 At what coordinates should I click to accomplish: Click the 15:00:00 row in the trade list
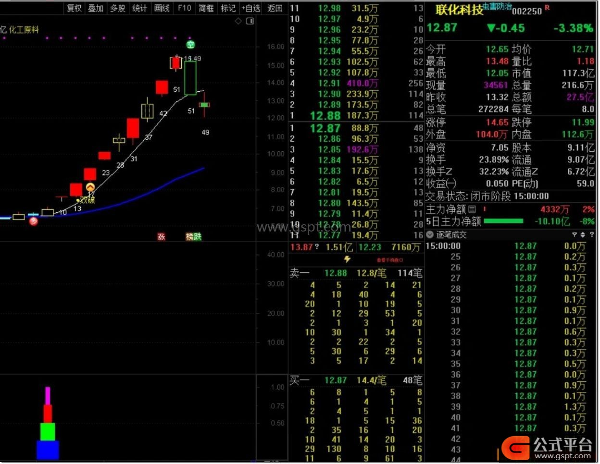[511, 246]
